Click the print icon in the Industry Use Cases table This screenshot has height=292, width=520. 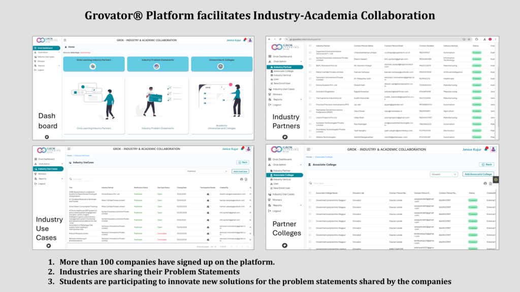pos(241,179)
